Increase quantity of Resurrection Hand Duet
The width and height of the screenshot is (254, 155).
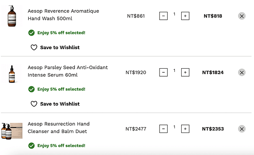pyautogui.click(x=185, y=129)
